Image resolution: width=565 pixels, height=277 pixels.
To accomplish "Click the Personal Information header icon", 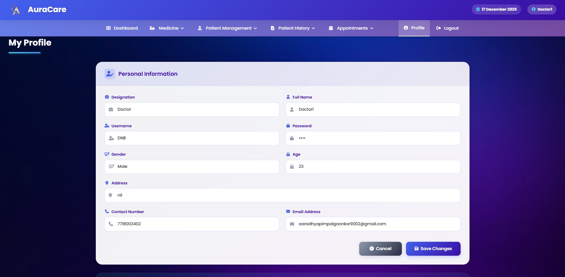I will pos(109,74).
